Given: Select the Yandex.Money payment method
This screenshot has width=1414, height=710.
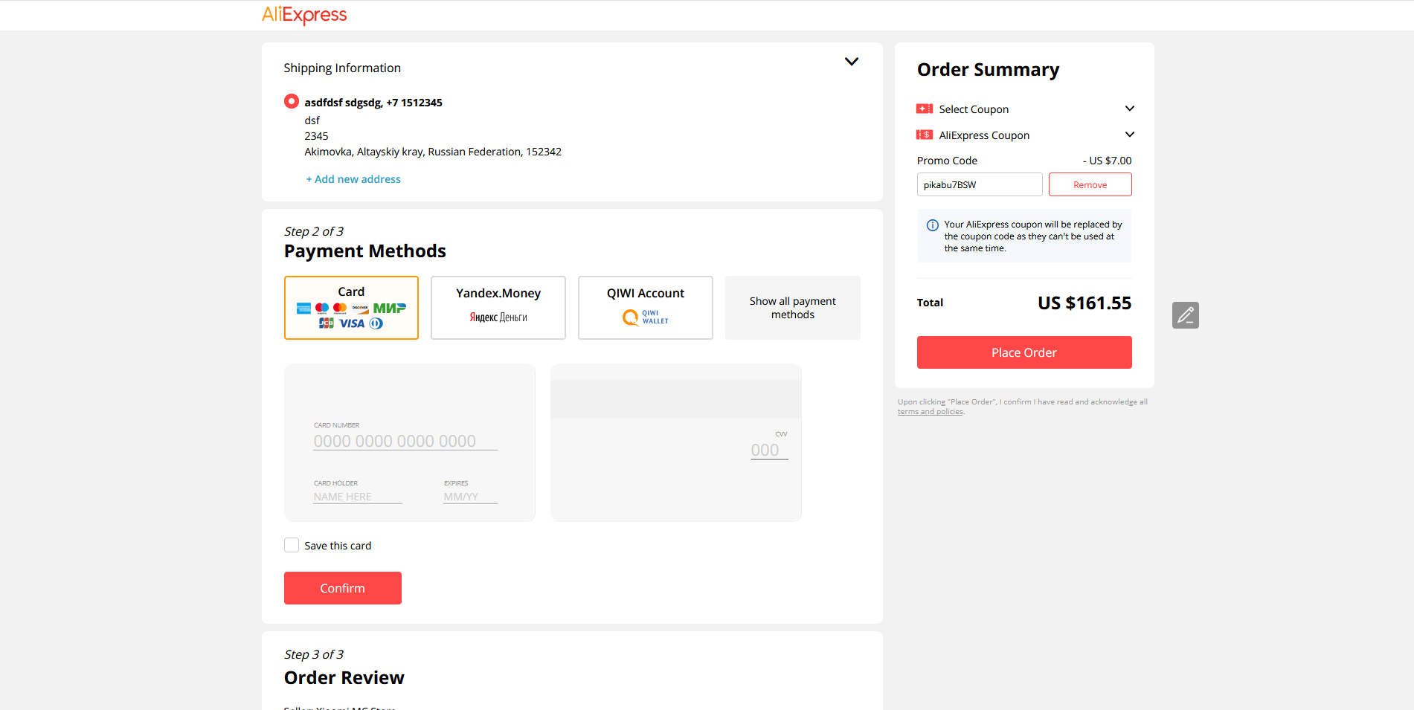Looking at the screenshot, I should (498, 308).
